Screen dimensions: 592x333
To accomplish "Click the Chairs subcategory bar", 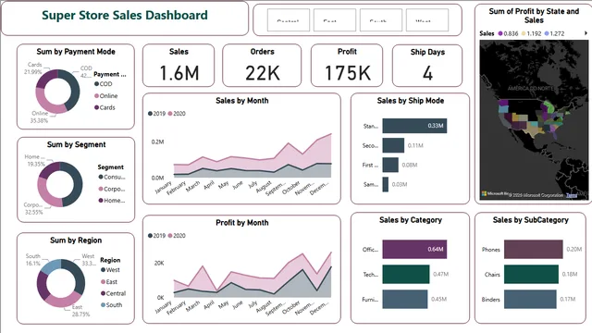I will point(531,275).
